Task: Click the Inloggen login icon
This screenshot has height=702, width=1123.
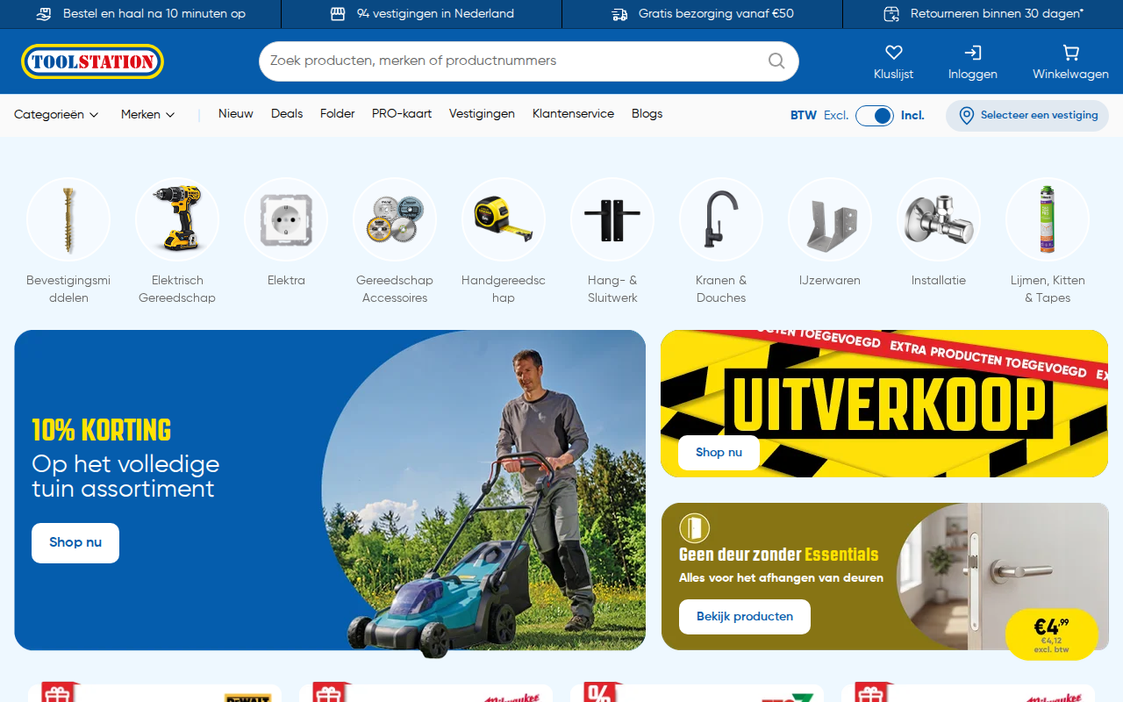Action: [972, 53]
